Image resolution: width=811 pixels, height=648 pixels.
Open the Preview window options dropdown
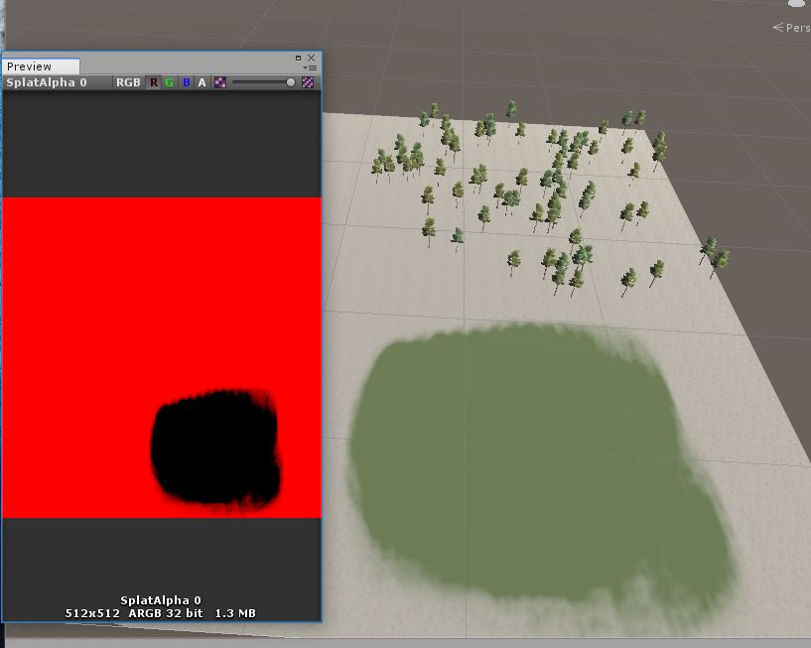[x=312, y=66]
